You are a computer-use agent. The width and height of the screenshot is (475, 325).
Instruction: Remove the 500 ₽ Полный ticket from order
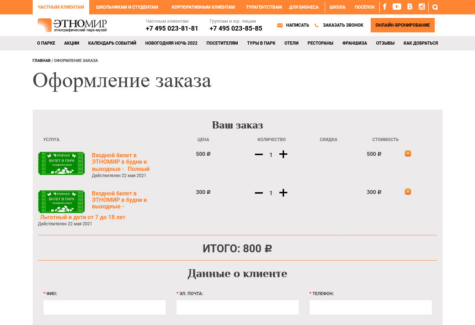pos(408,153)
